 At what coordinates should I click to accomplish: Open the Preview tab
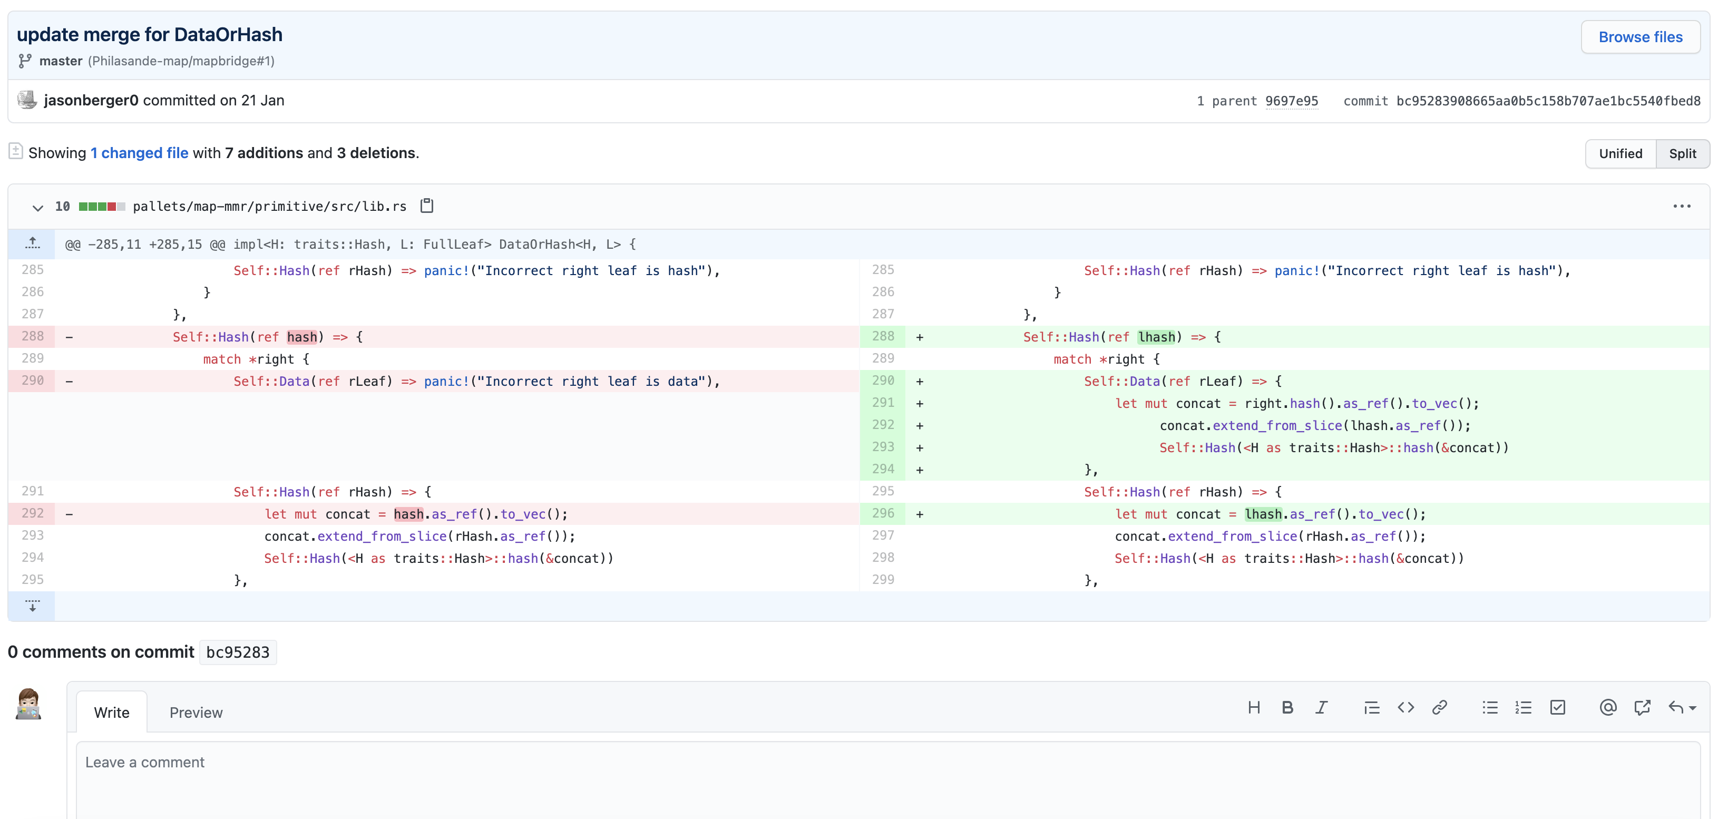coord(196,713)
